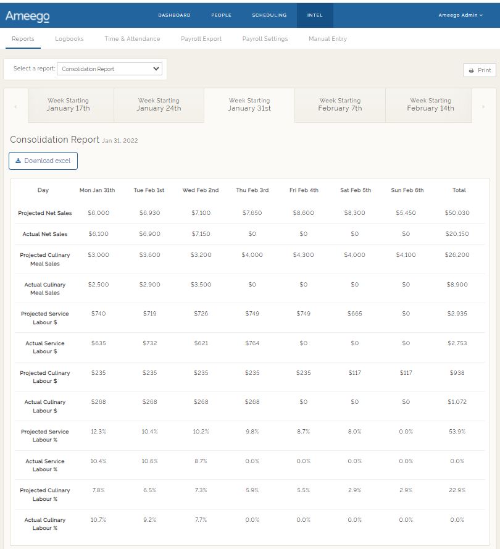
Task: Click the next week arrow
Action: pos(483,106)
